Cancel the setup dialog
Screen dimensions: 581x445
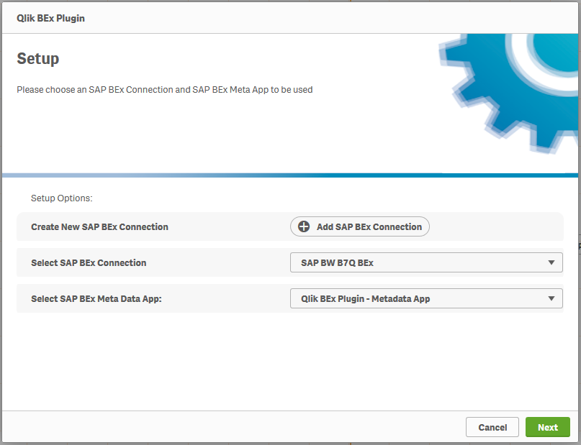492,427
